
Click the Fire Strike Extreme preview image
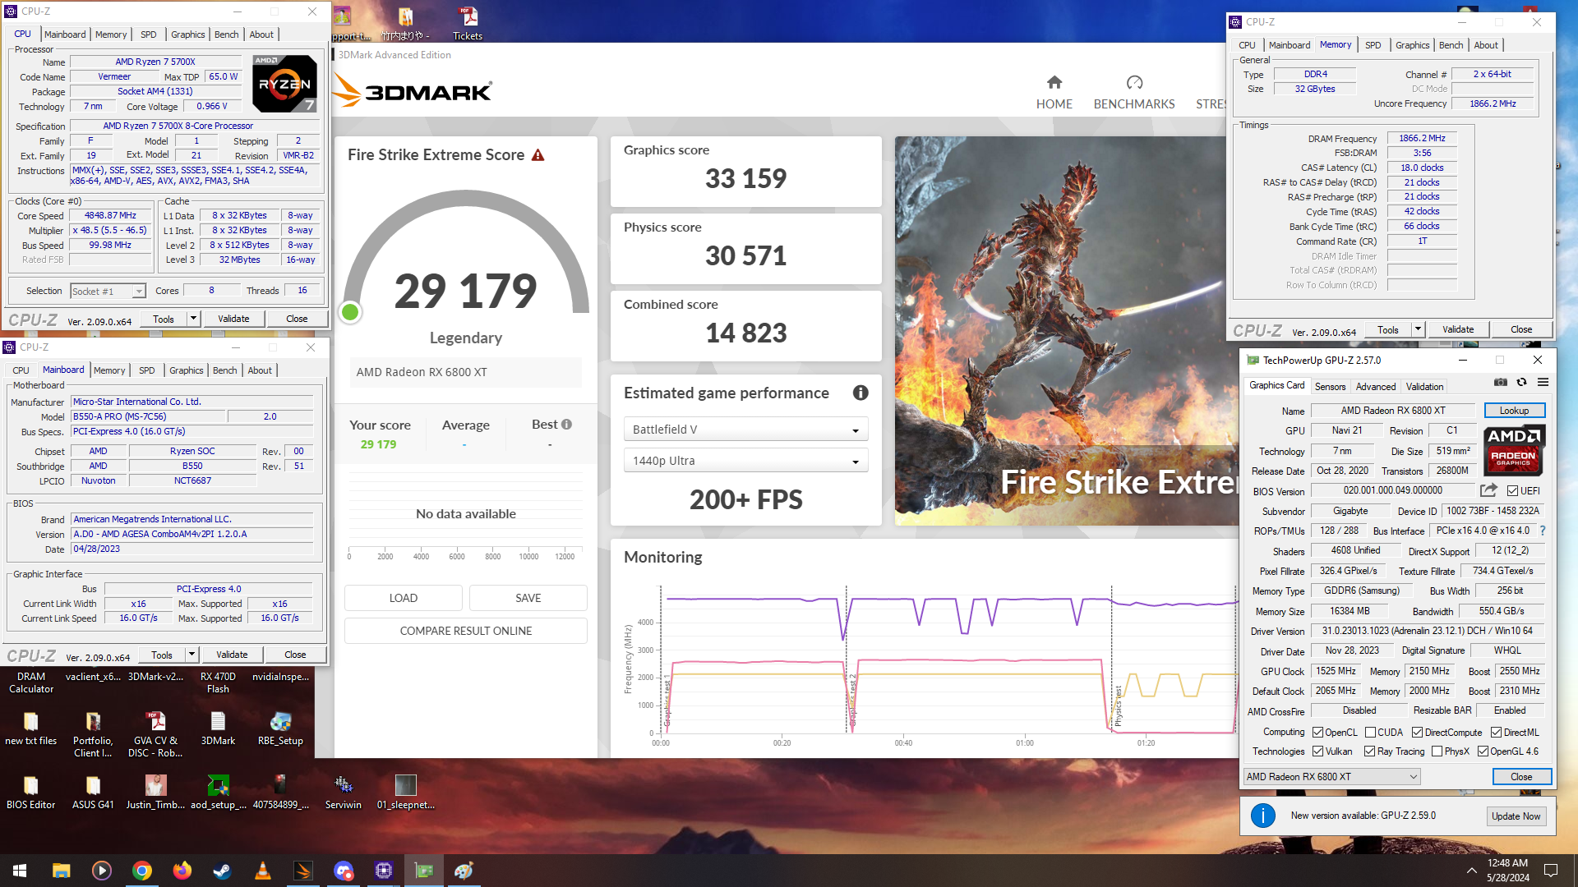point(1067,331)
